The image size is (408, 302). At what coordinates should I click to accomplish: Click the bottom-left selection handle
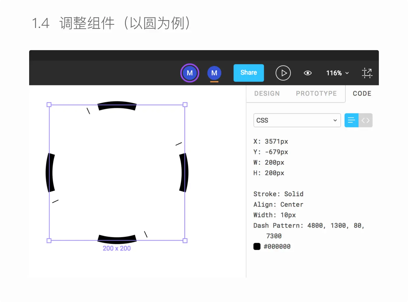click(x=49, y=241)
